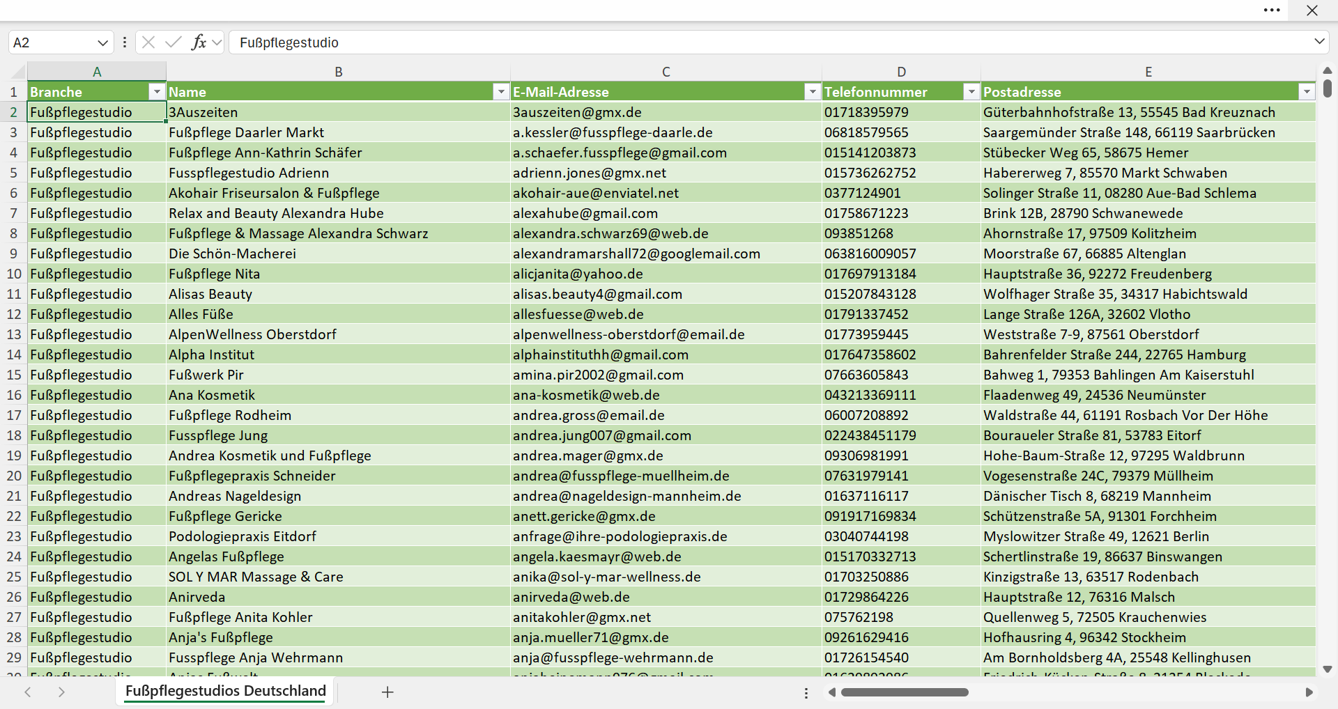1338x709 pixels.
Task: Click the name box options dots
Action: tap(125, 42)
